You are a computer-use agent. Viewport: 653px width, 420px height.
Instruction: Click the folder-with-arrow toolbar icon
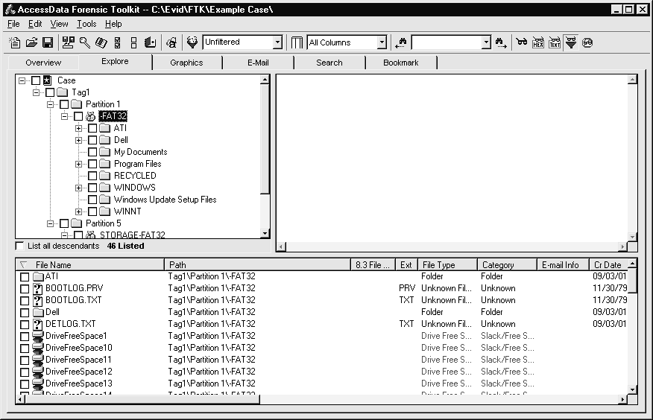150,42
